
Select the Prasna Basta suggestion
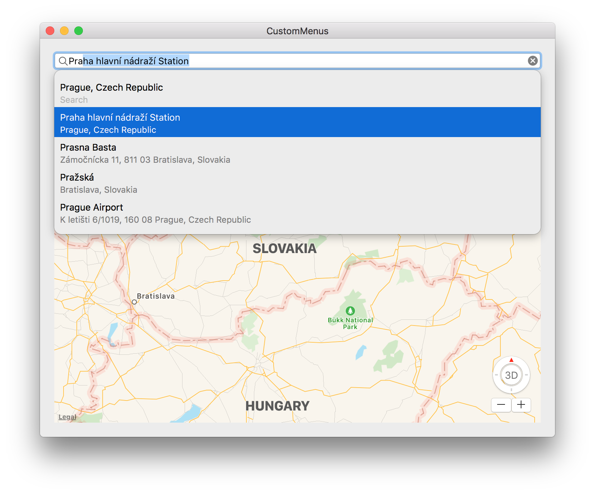[297, 152]
